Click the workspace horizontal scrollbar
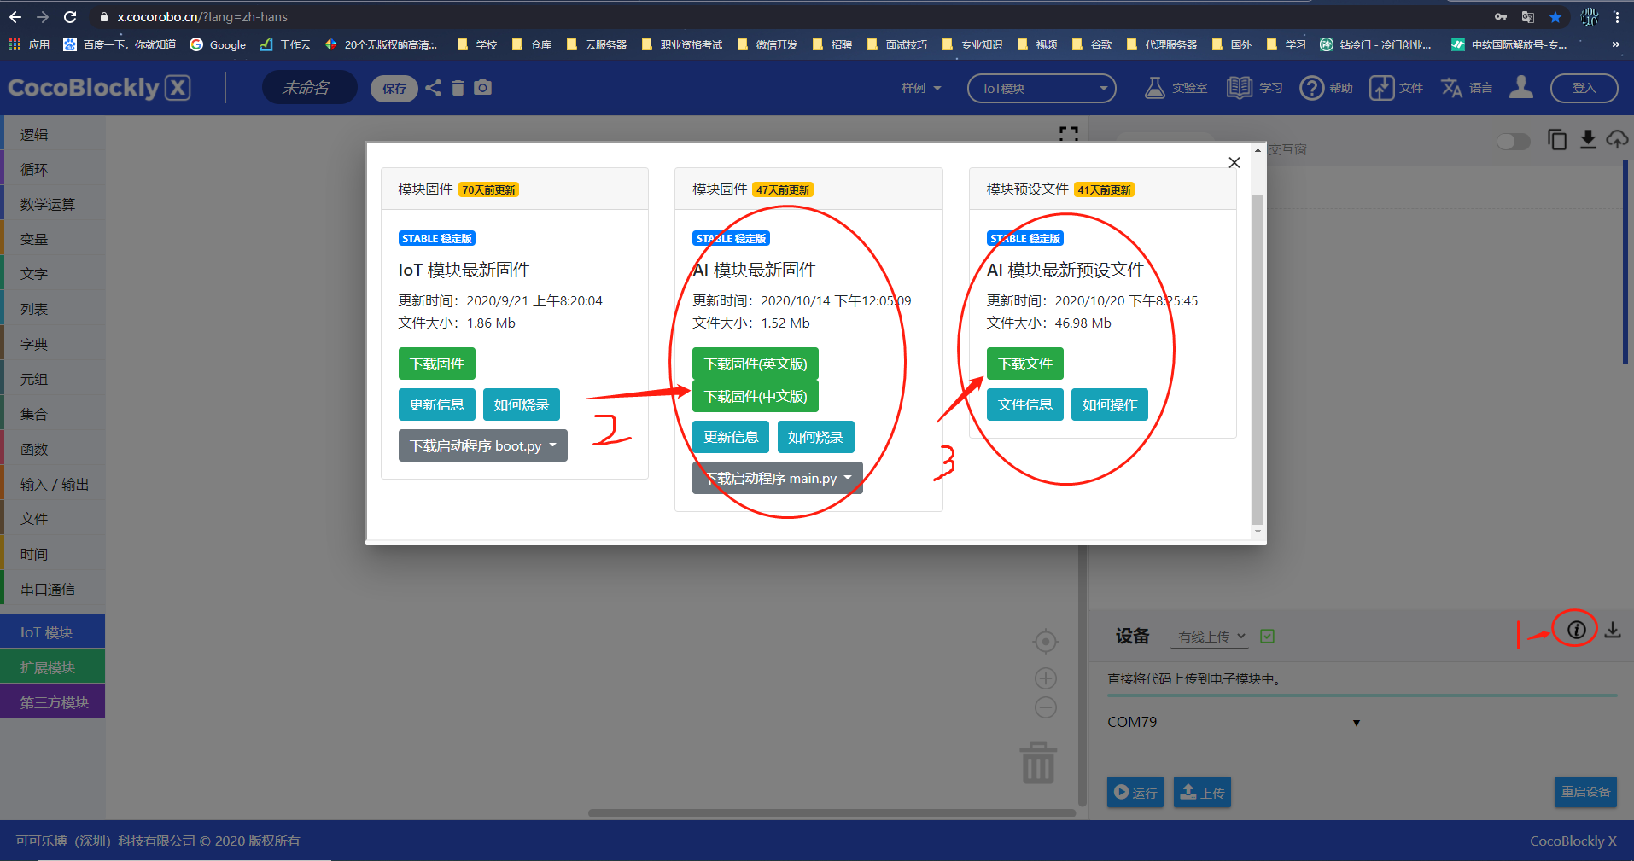 (832, 813)
